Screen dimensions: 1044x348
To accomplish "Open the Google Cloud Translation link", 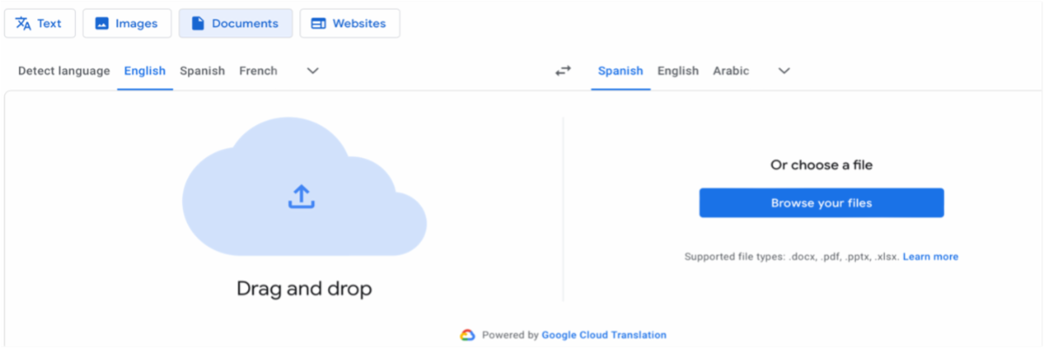I will (604, 335).
